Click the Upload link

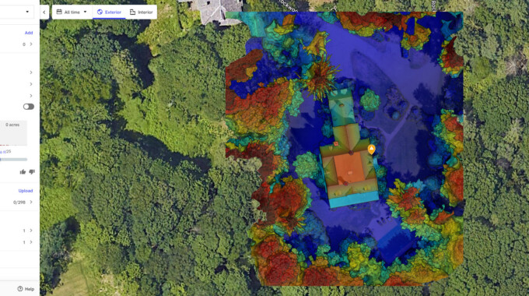(26, 191)
